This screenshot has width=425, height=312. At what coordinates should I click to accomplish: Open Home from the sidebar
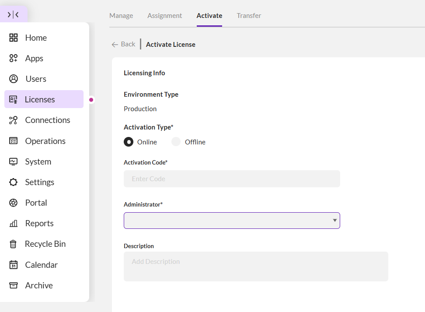coord(44,38)
